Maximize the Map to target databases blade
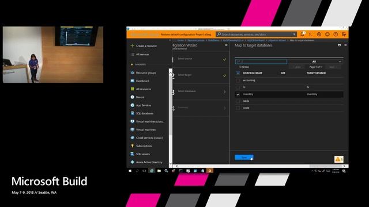 (339, 45)
